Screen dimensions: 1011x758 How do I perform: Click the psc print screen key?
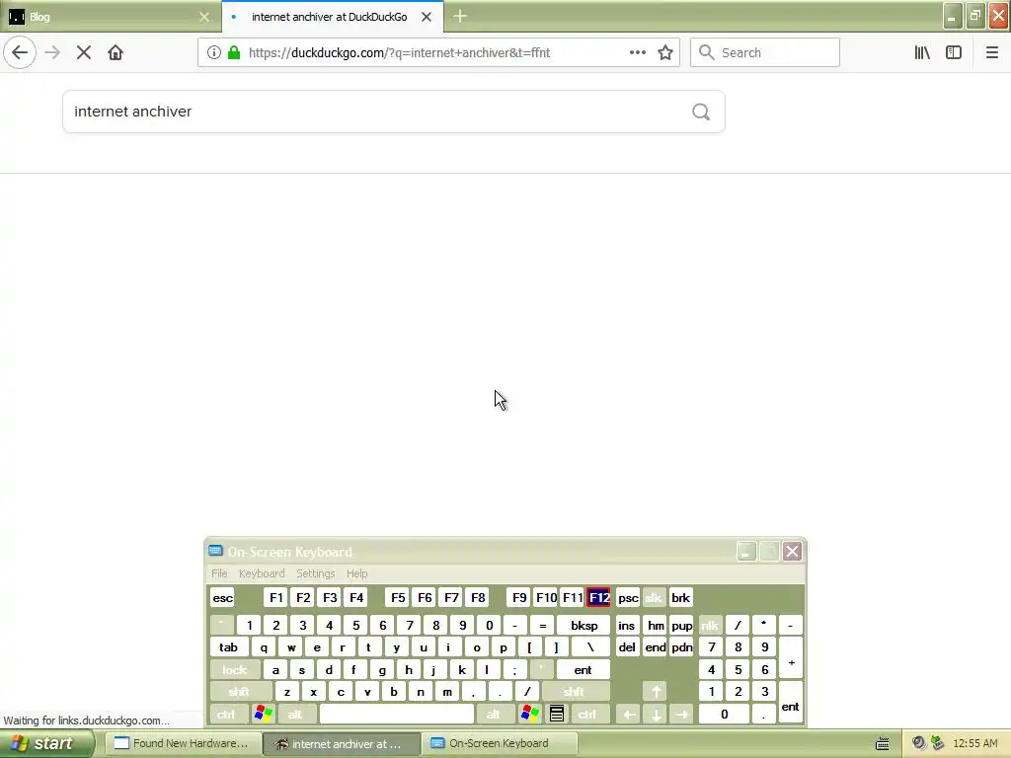point(628,598)
